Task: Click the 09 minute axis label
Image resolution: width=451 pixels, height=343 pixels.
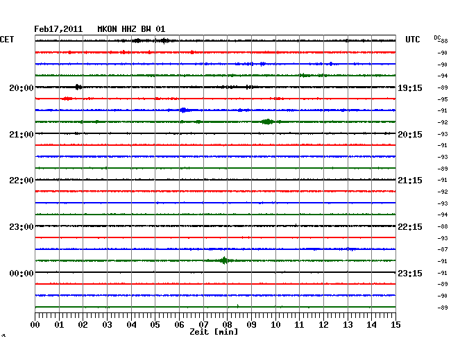Action: point(251,324)
